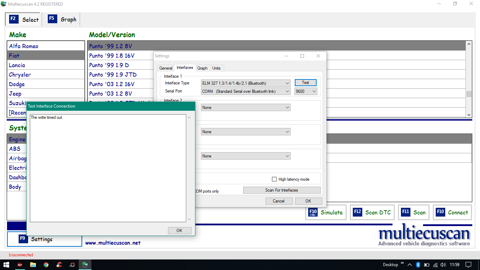Click the Multiecuscan taskbar icon

coord(85,265)
